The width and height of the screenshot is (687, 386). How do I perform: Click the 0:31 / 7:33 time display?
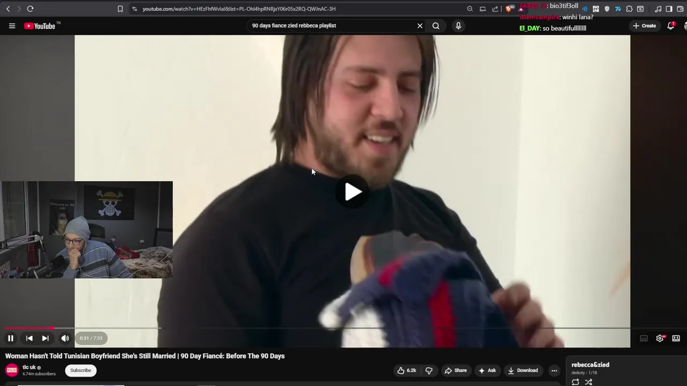[x=91, y=338]
